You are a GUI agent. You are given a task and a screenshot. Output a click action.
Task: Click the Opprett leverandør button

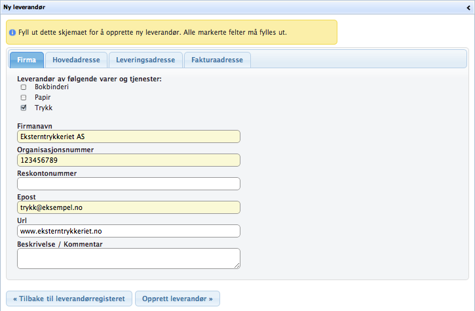pyautogui.click(x=178, y=299)
